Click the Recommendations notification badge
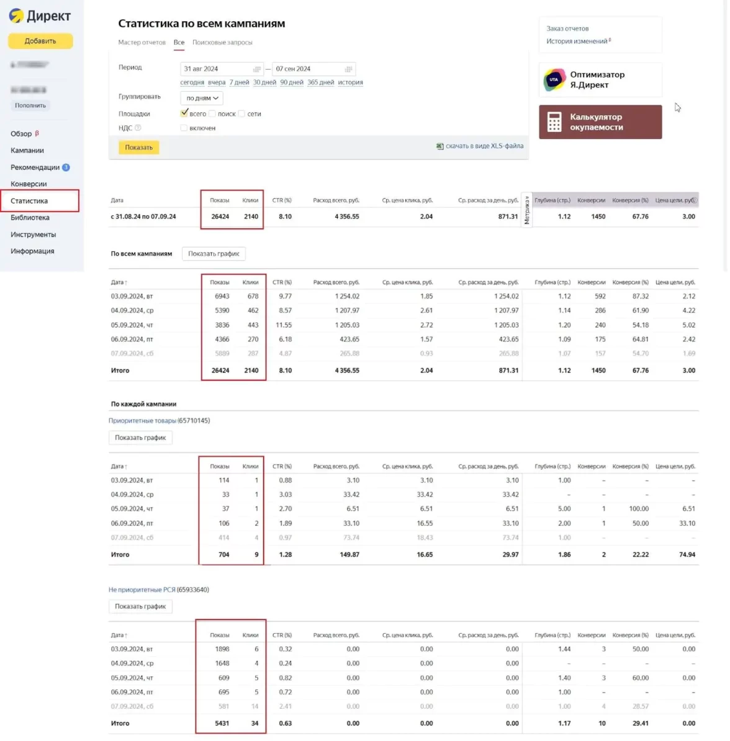This screenshot has height=741, width=730. tap(66, 168)
